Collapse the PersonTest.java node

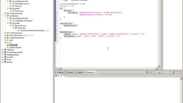point(11,25)
